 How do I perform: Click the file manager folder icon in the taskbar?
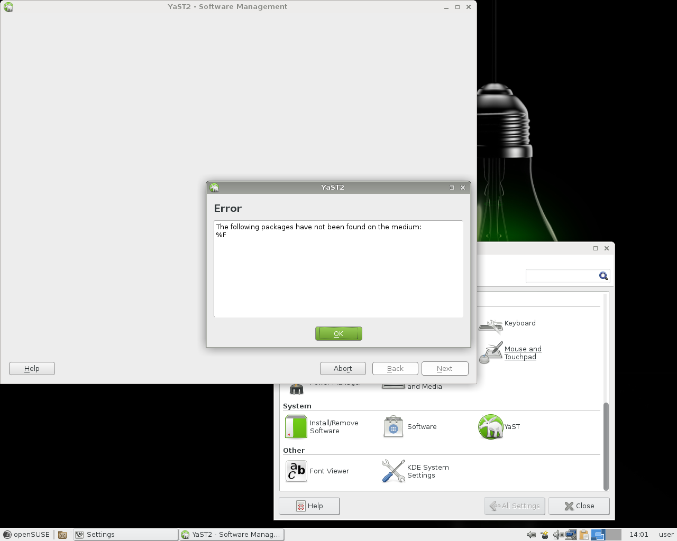(62, 535)
